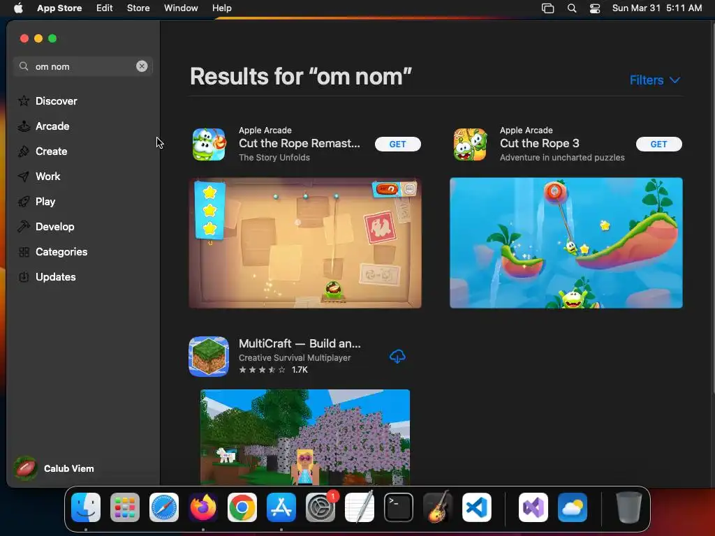This screenshot has width=715, height=536.
Task: Open the Calub Viem account profile
Action: 54,468
